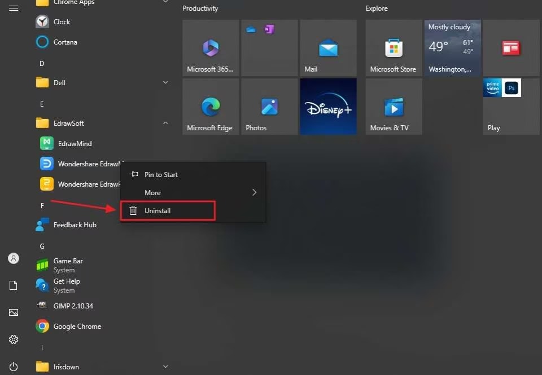
Task: Jump to letter D section header
Action: pos(42,64)
